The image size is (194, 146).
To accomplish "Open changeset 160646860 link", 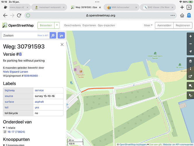I will tap(31, 76).
